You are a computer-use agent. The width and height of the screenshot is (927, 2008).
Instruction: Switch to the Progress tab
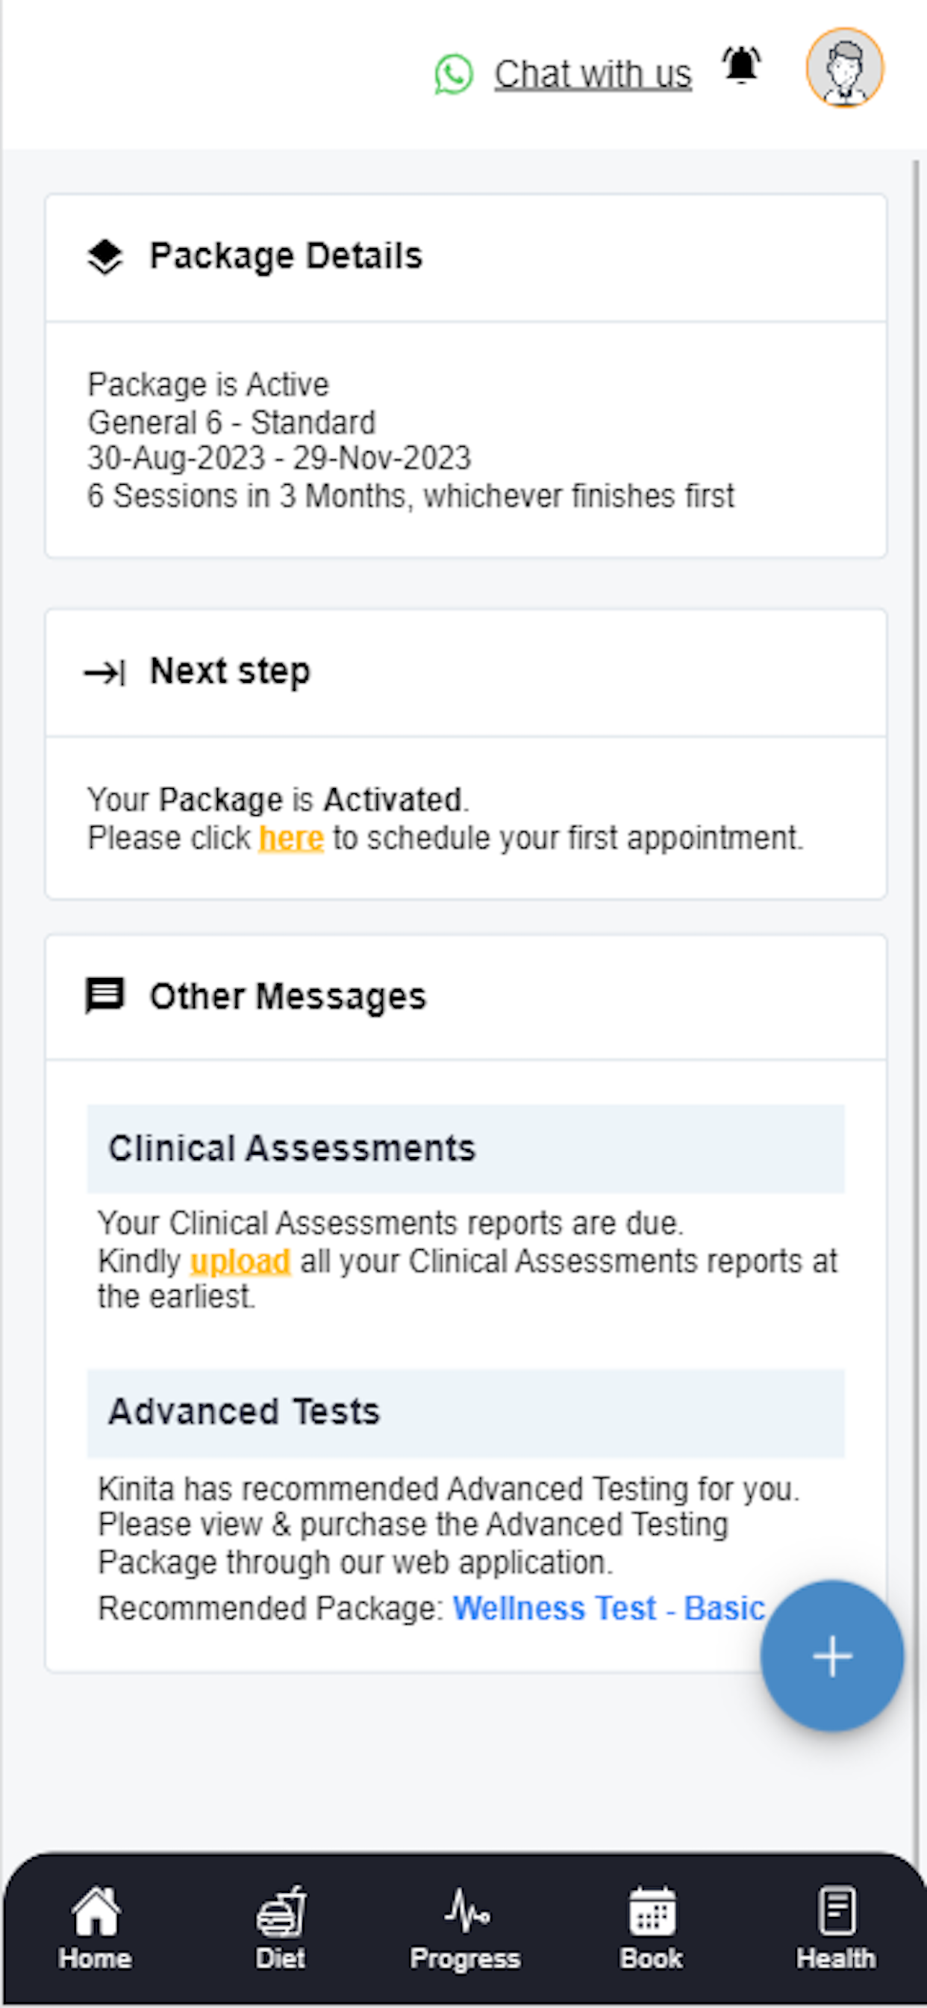[x=465, y=1925]
